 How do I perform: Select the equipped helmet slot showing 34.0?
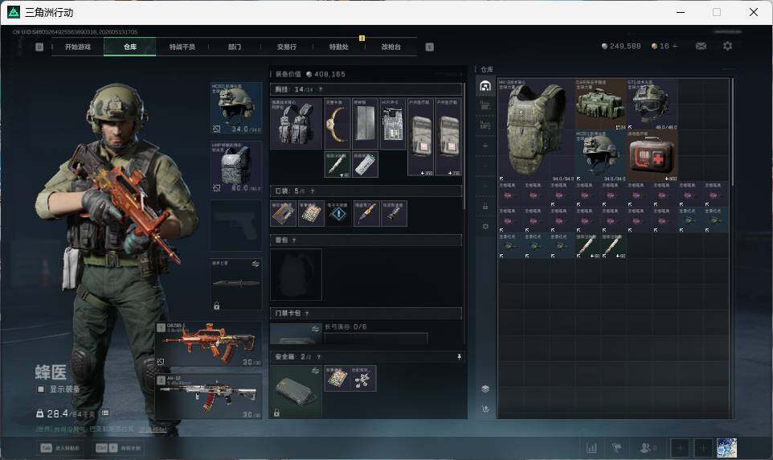236,108
